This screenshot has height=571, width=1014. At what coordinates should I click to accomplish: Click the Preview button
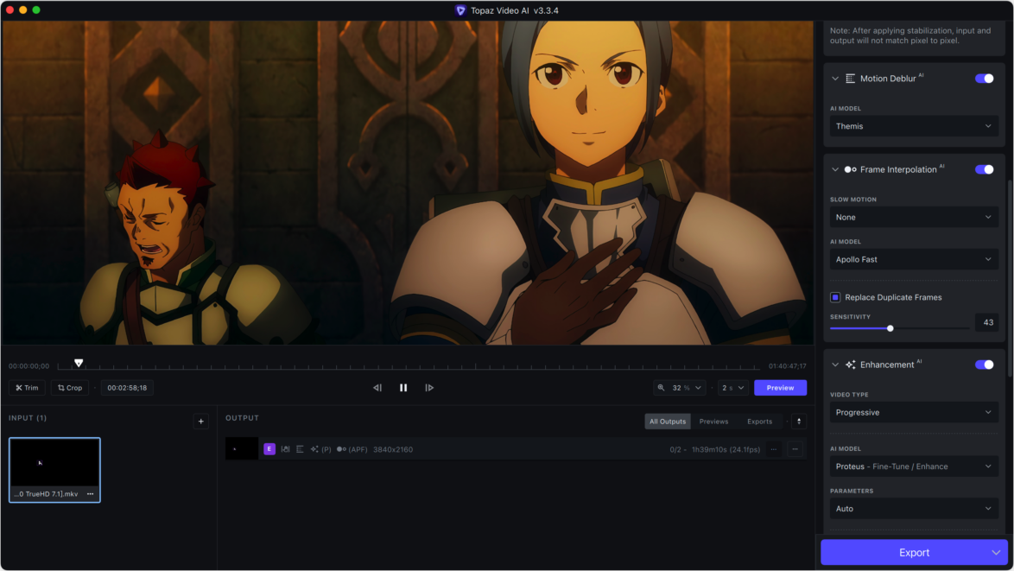[780, 388]
